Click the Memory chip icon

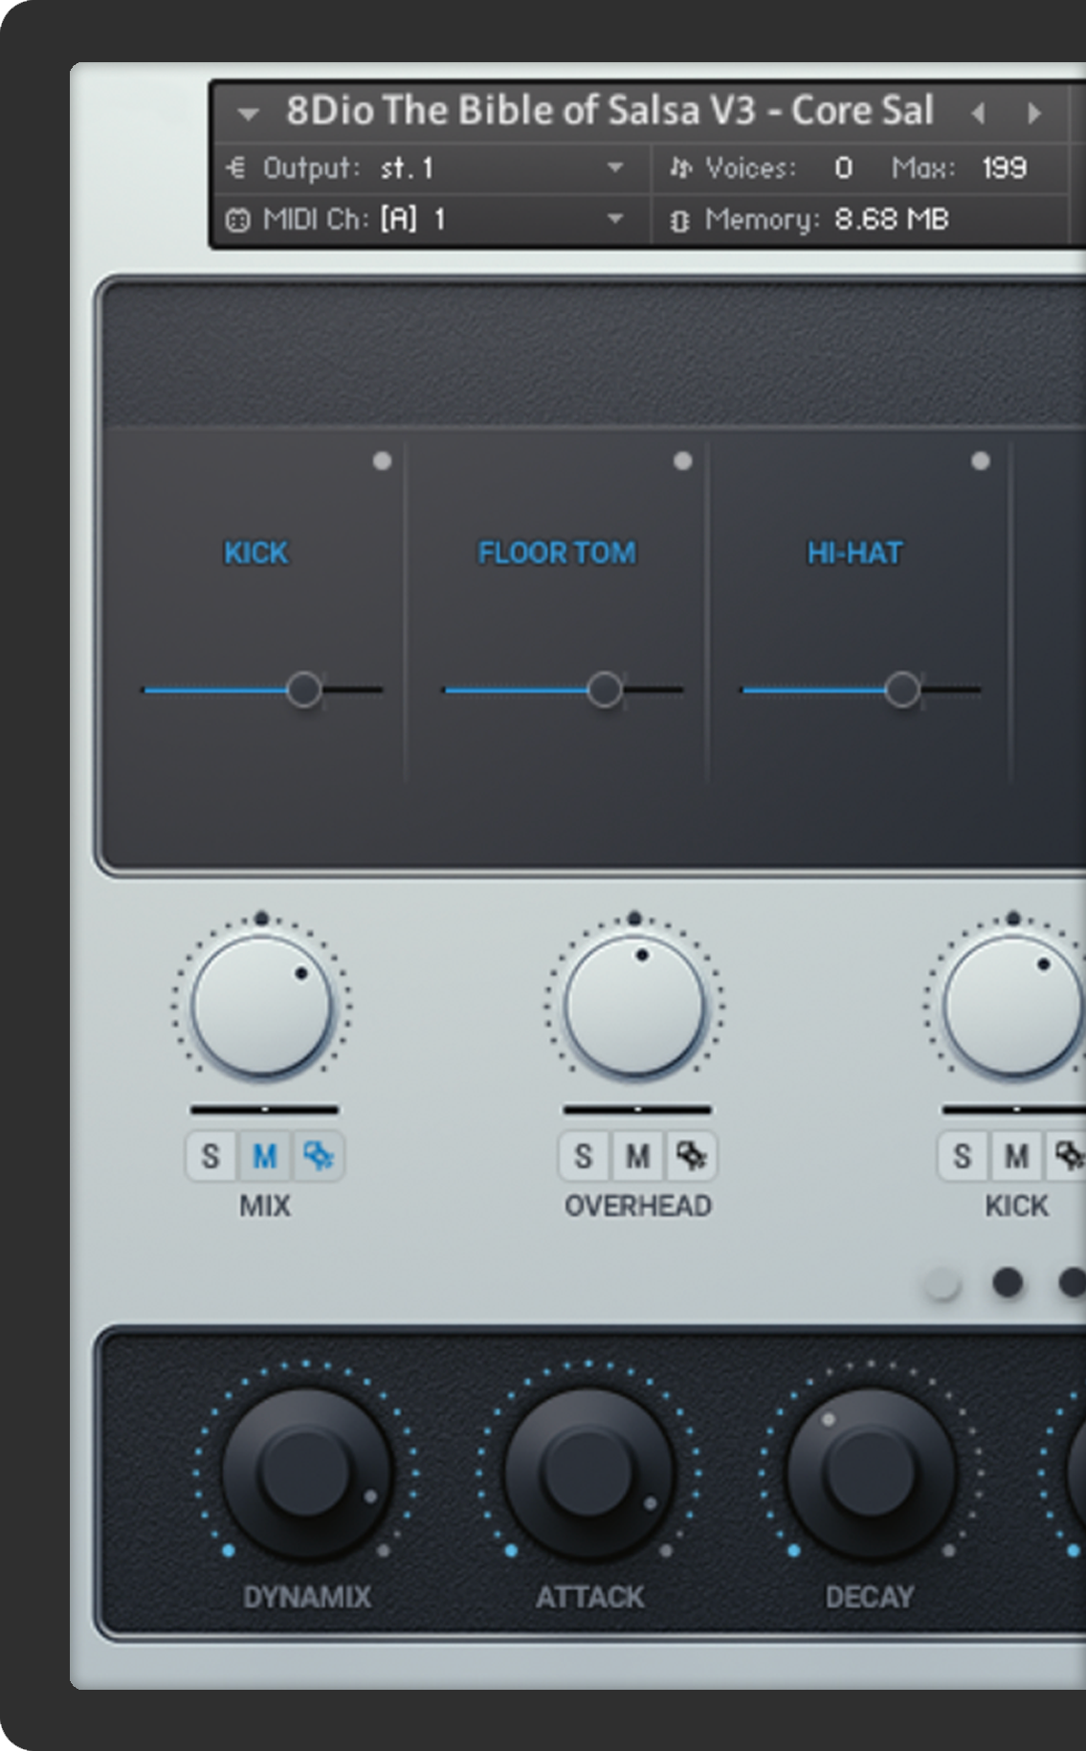[679, 221]
